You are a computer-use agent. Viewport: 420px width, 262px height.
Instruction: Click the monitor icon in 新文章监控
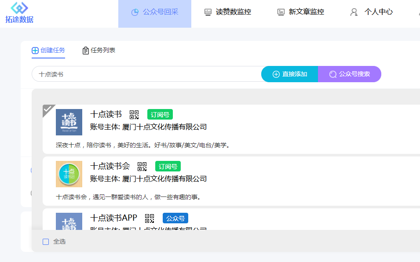pyautogui.click(x=281, y=12)
